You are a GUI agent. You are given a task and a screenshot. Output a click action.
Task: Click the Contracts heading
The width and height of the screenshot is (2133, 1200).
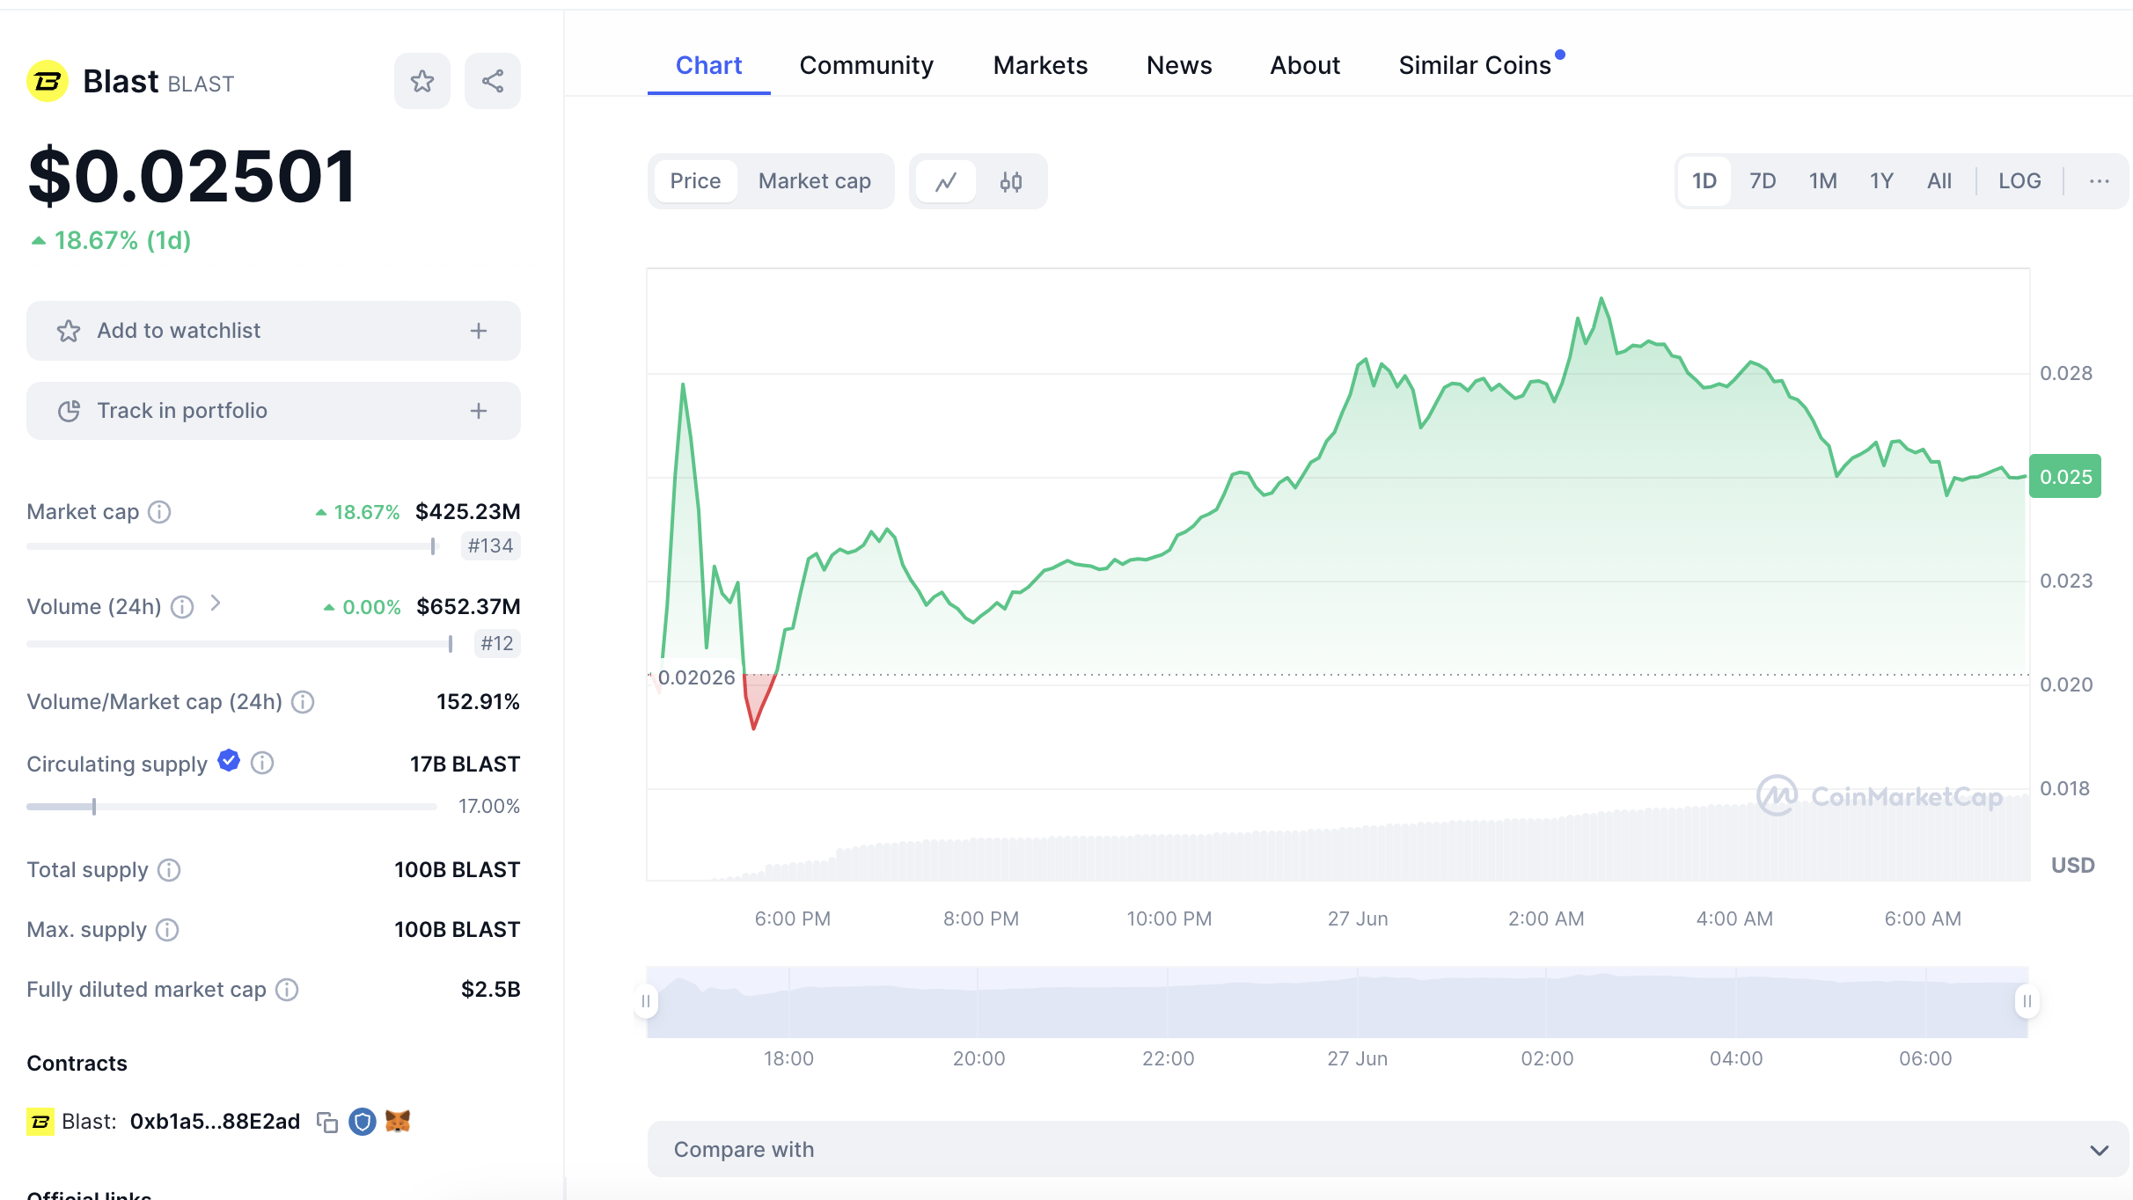pos(77,1064)
